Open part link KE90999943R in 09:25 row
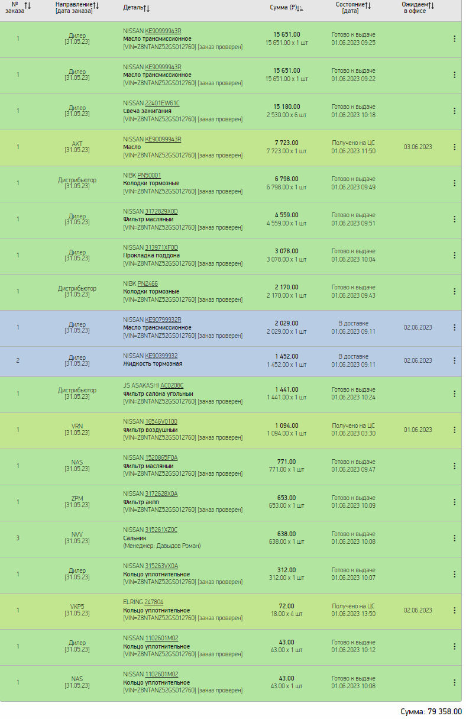 point(163,31)
